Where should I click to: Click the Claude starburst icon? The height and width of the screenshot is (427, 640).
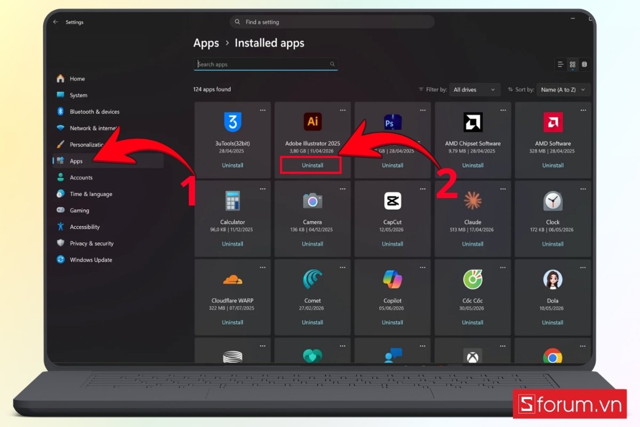click(x=473, y=201)
